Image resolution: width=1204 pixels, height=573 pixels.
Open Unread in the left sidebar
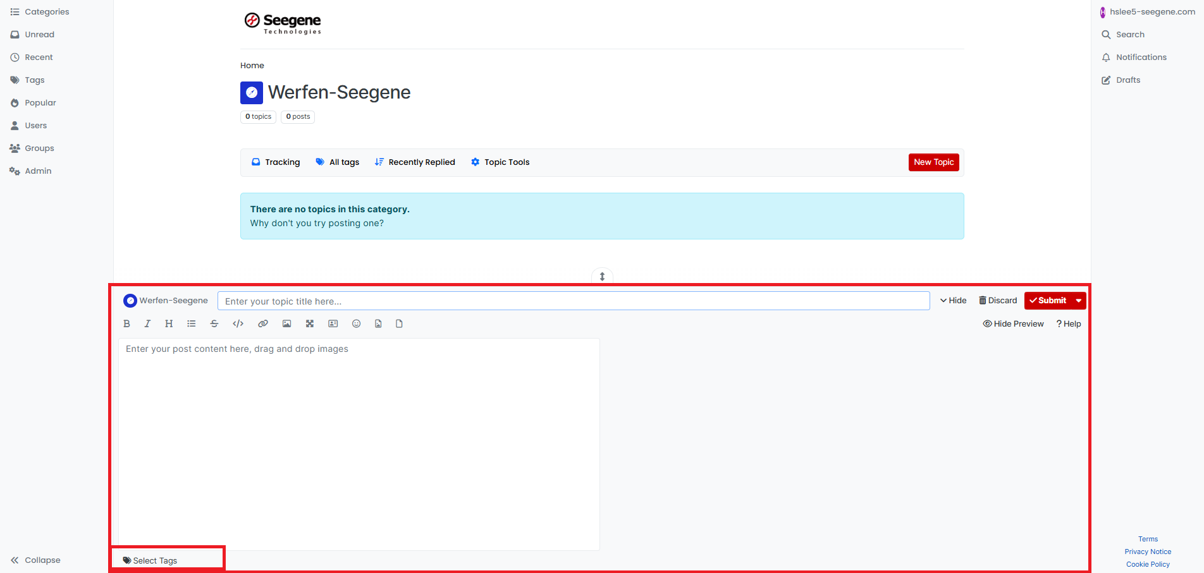(39, 35)
